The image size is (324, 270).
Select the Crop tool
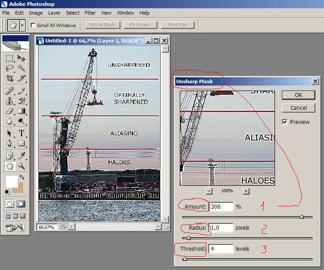pos(9,78)
